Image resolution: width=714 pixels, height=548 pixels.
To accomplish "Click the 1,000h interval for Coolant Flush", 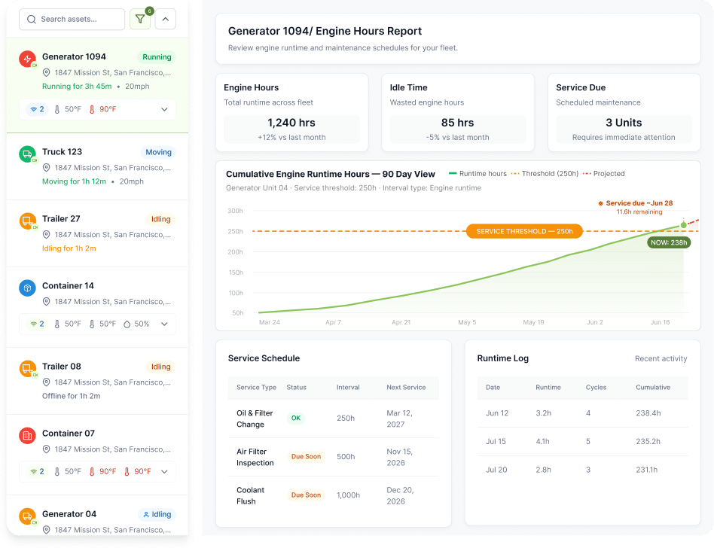I will [349, 495].
